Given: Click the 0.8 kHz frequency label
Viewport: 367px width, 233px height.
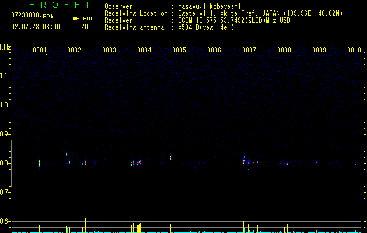Looking at the screenshot, I should click(5, 163).
